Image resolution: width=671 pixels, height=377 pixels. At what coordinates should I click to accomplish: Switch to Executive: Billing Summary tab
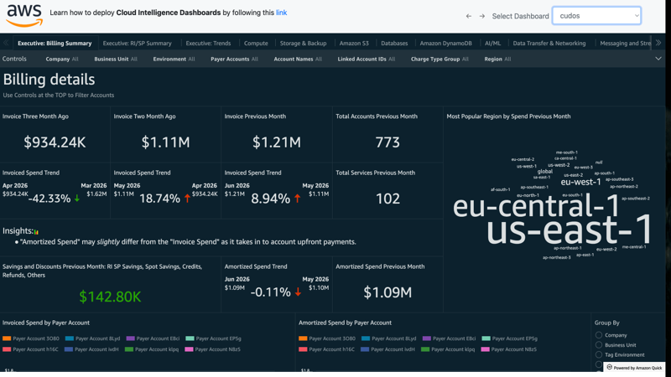(x=55, y=44)
